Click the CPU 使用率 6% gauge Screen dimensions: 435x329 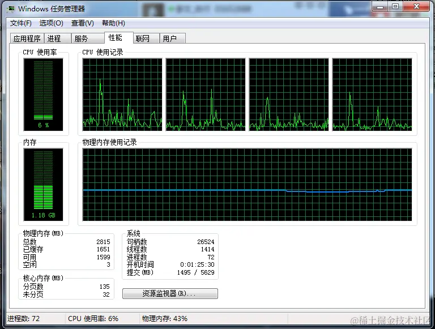coord(43,95)
